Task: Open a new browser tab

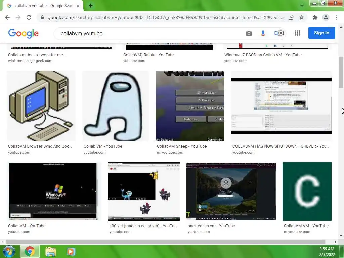Action: pos(91,6)
